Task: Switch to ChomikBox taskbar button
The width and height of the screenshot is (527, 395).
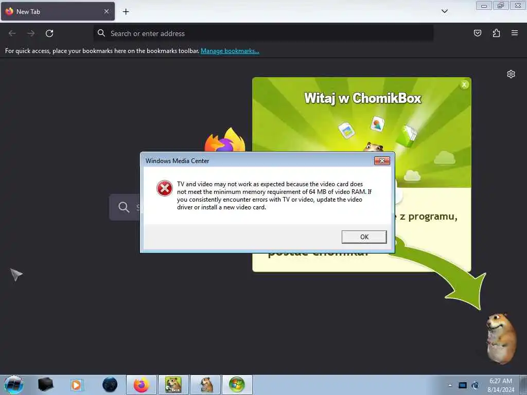Action: point(173,385)
